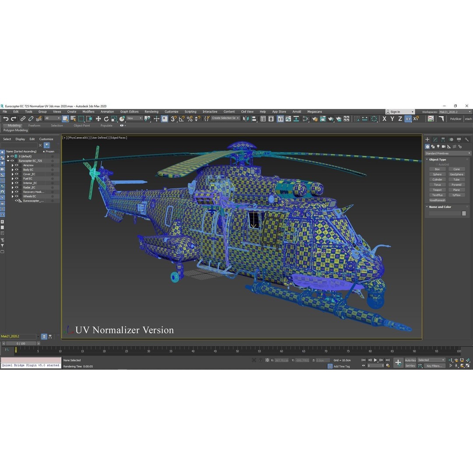Open the Workspaces dropdown
Viewport: 473px width, 473px height.
point(455,112)
